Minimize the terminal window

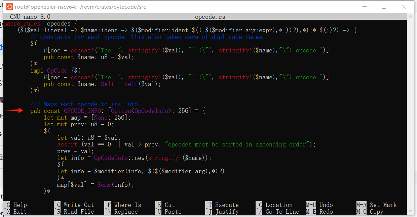click(364, 7)
